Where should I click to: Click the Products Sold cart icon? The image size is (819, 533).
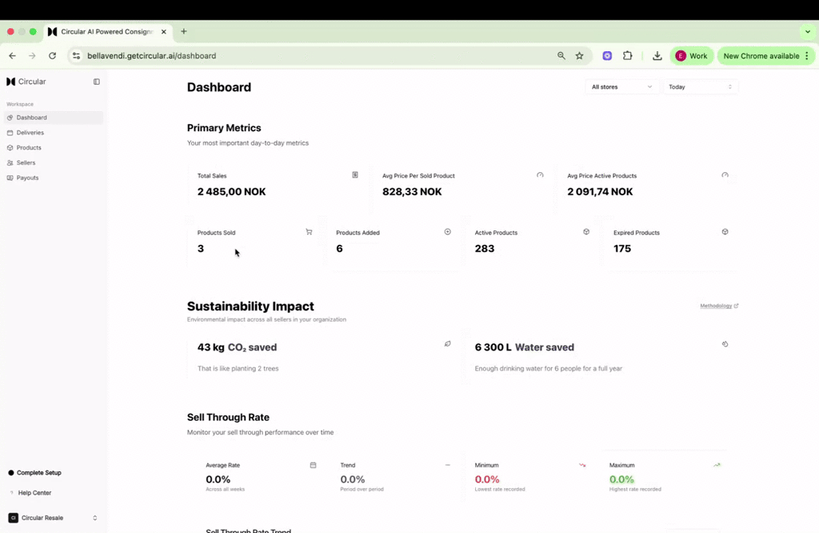[309, 231]
